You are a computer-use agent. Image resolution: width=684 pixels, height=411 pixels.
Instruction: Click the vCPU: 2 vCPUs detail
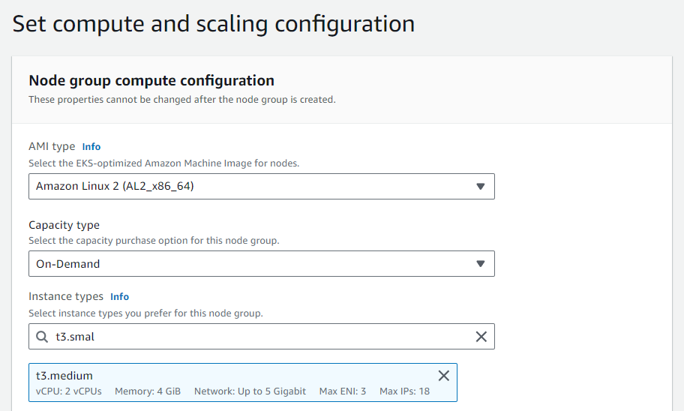coord(68,391)
